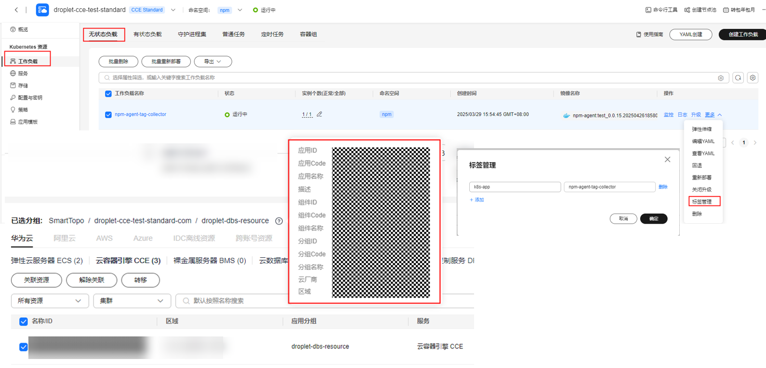Expand the 导出 export dropdown
This screenshot has width=766, height=368.
[212, 62]
